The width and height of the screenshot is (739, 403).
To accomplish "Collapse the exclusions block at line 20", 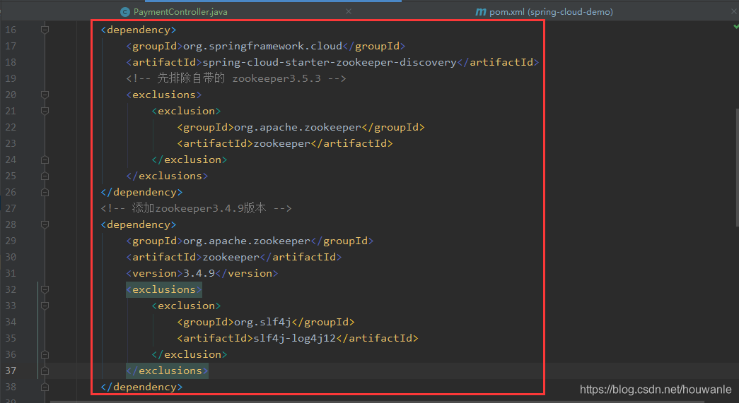I will (45, 95).
